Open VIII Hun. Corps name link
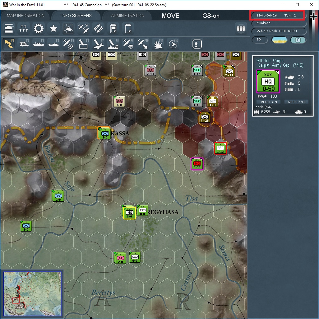Screen dimensions: 319x319 tap(270, 60)
